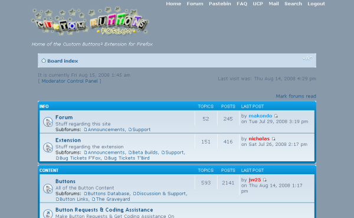Click the Forum row folder icon
The image size is (354, 218).
48,122
